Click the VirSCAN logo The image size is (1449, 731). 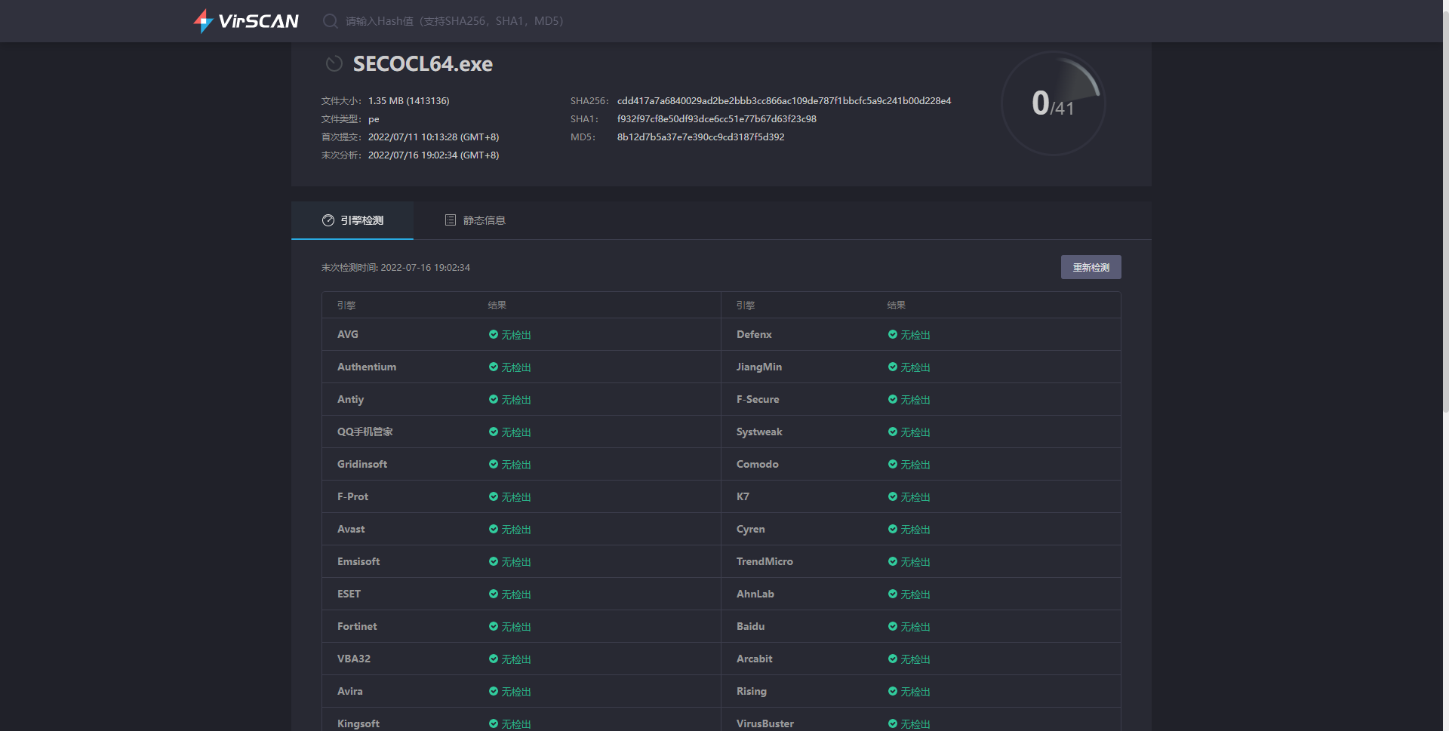click(245, 20)
